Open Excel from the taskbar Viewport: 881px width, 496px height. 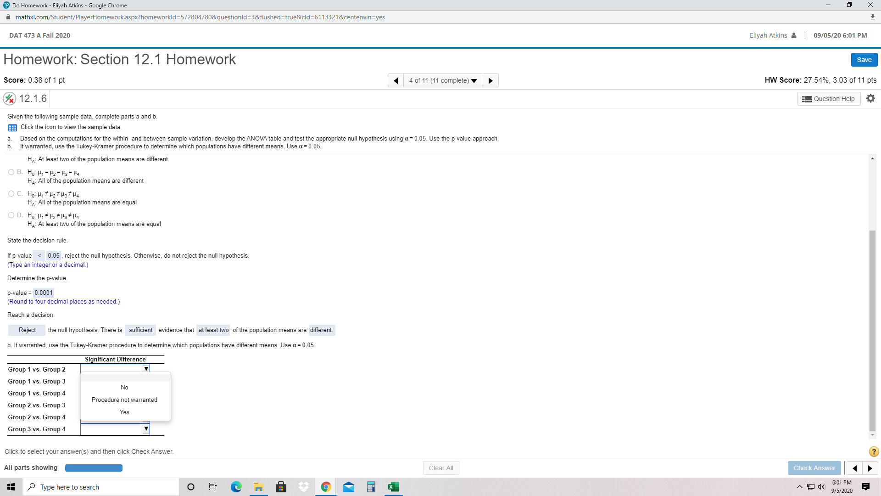[393, 487]
